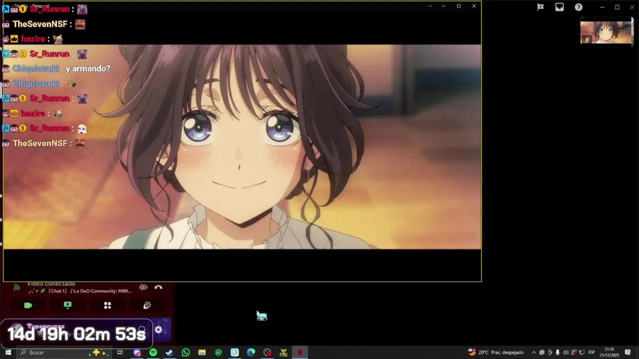Open Steam from the taskbar

169,353
